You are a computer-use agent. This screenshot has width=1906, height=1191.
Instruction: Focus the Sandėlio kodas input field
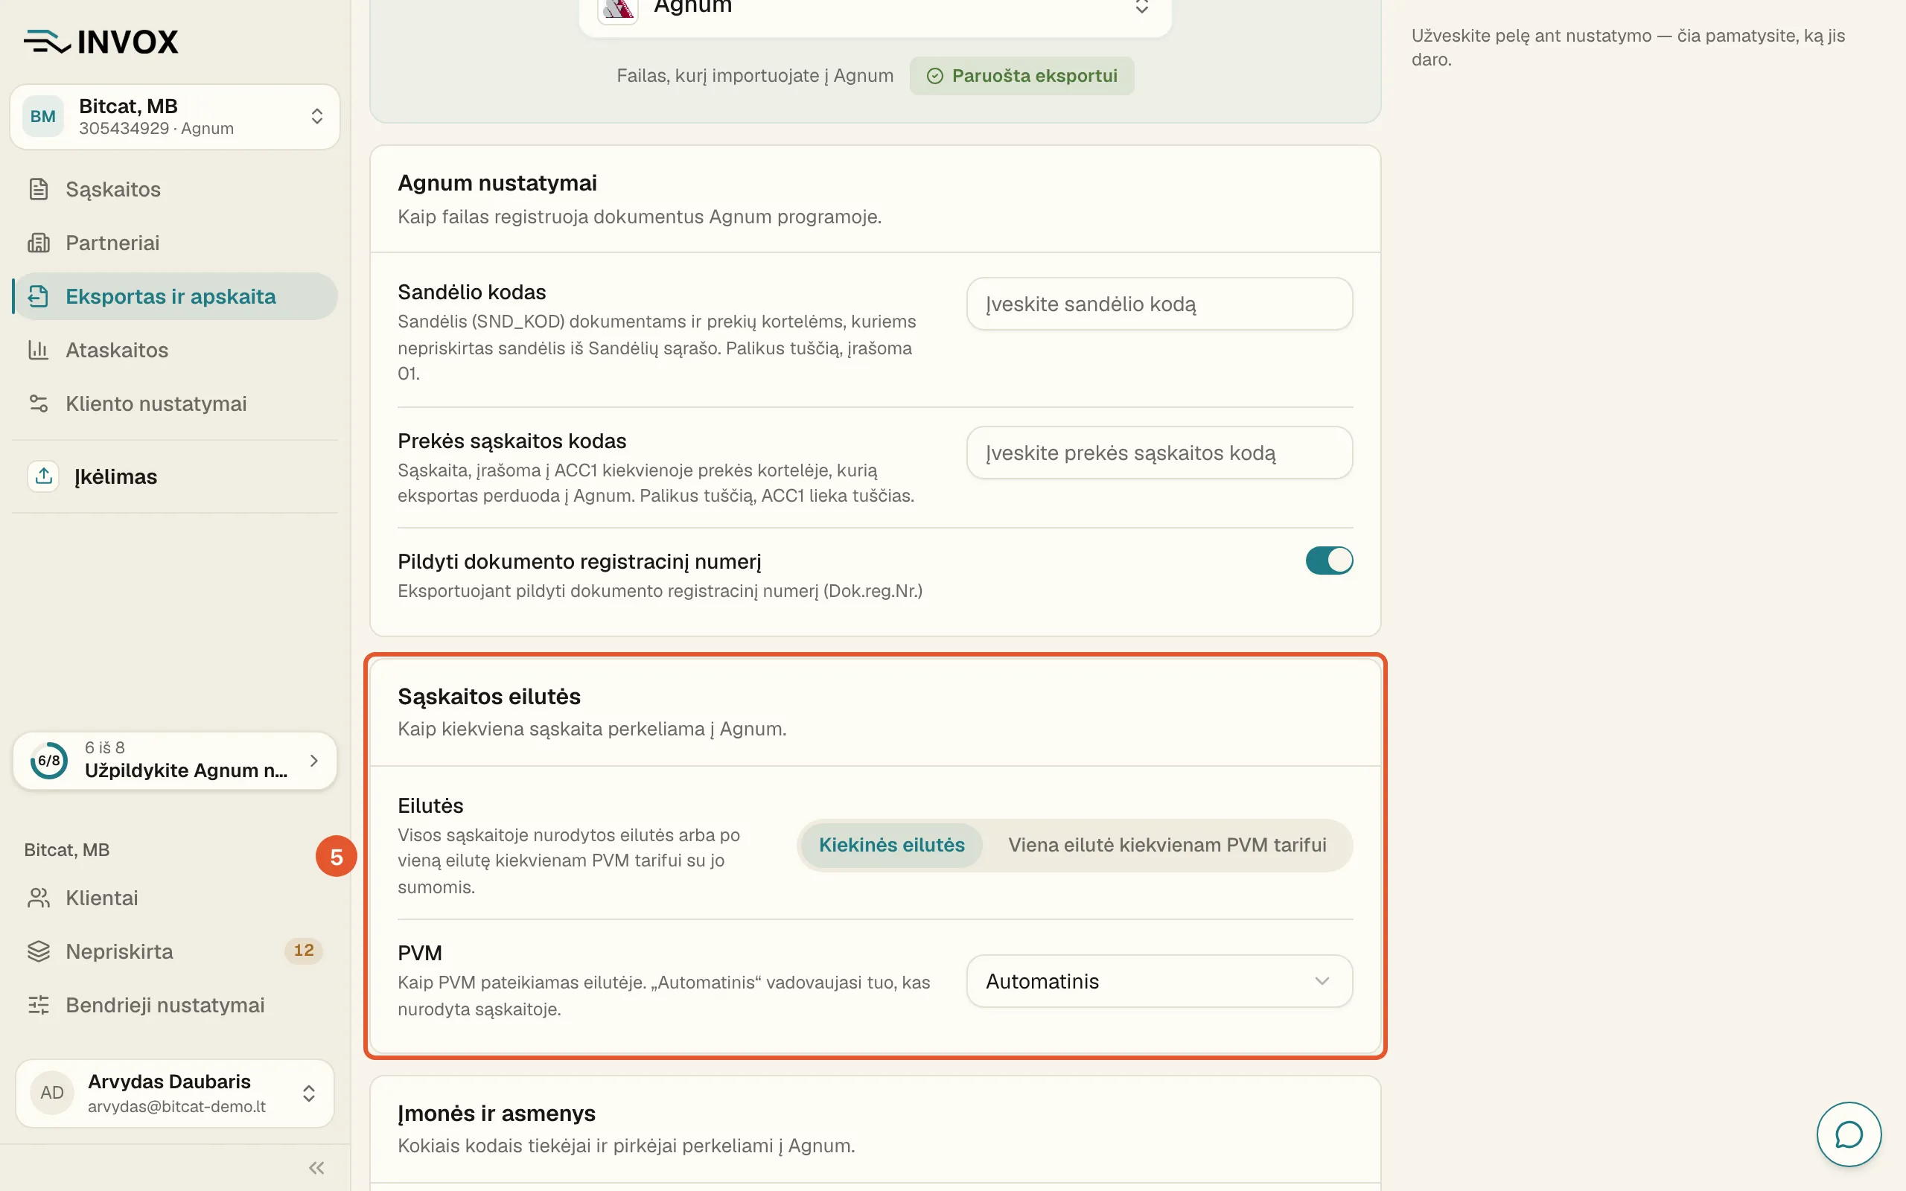point(1158,304)
